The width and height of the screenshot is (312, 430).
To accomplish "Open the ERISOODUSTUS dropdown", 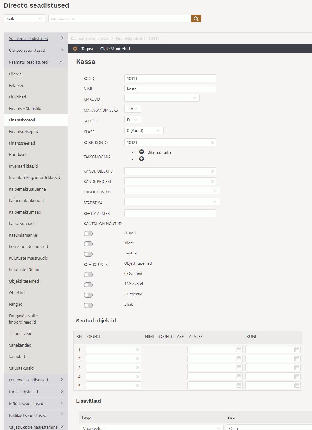I will (x=172, y=191).
